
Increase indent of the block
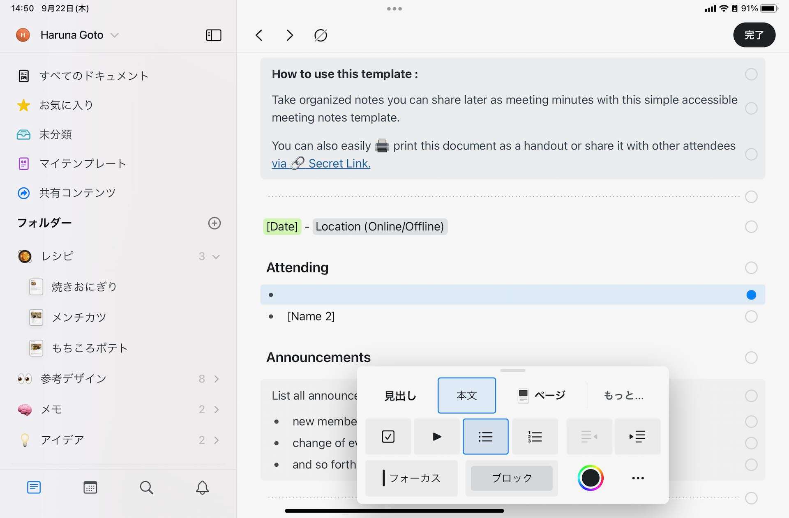[x=637, y=436]
